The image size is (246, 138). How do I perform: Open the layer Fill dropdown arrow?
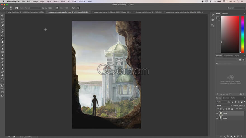click(244, 109)
